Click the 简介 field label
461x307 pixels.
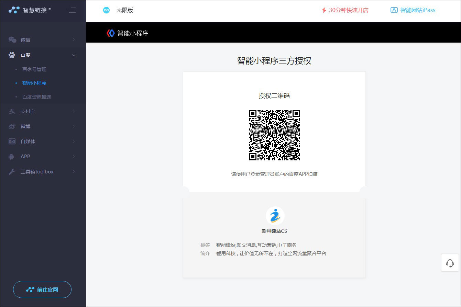click(x=205, y=253)
